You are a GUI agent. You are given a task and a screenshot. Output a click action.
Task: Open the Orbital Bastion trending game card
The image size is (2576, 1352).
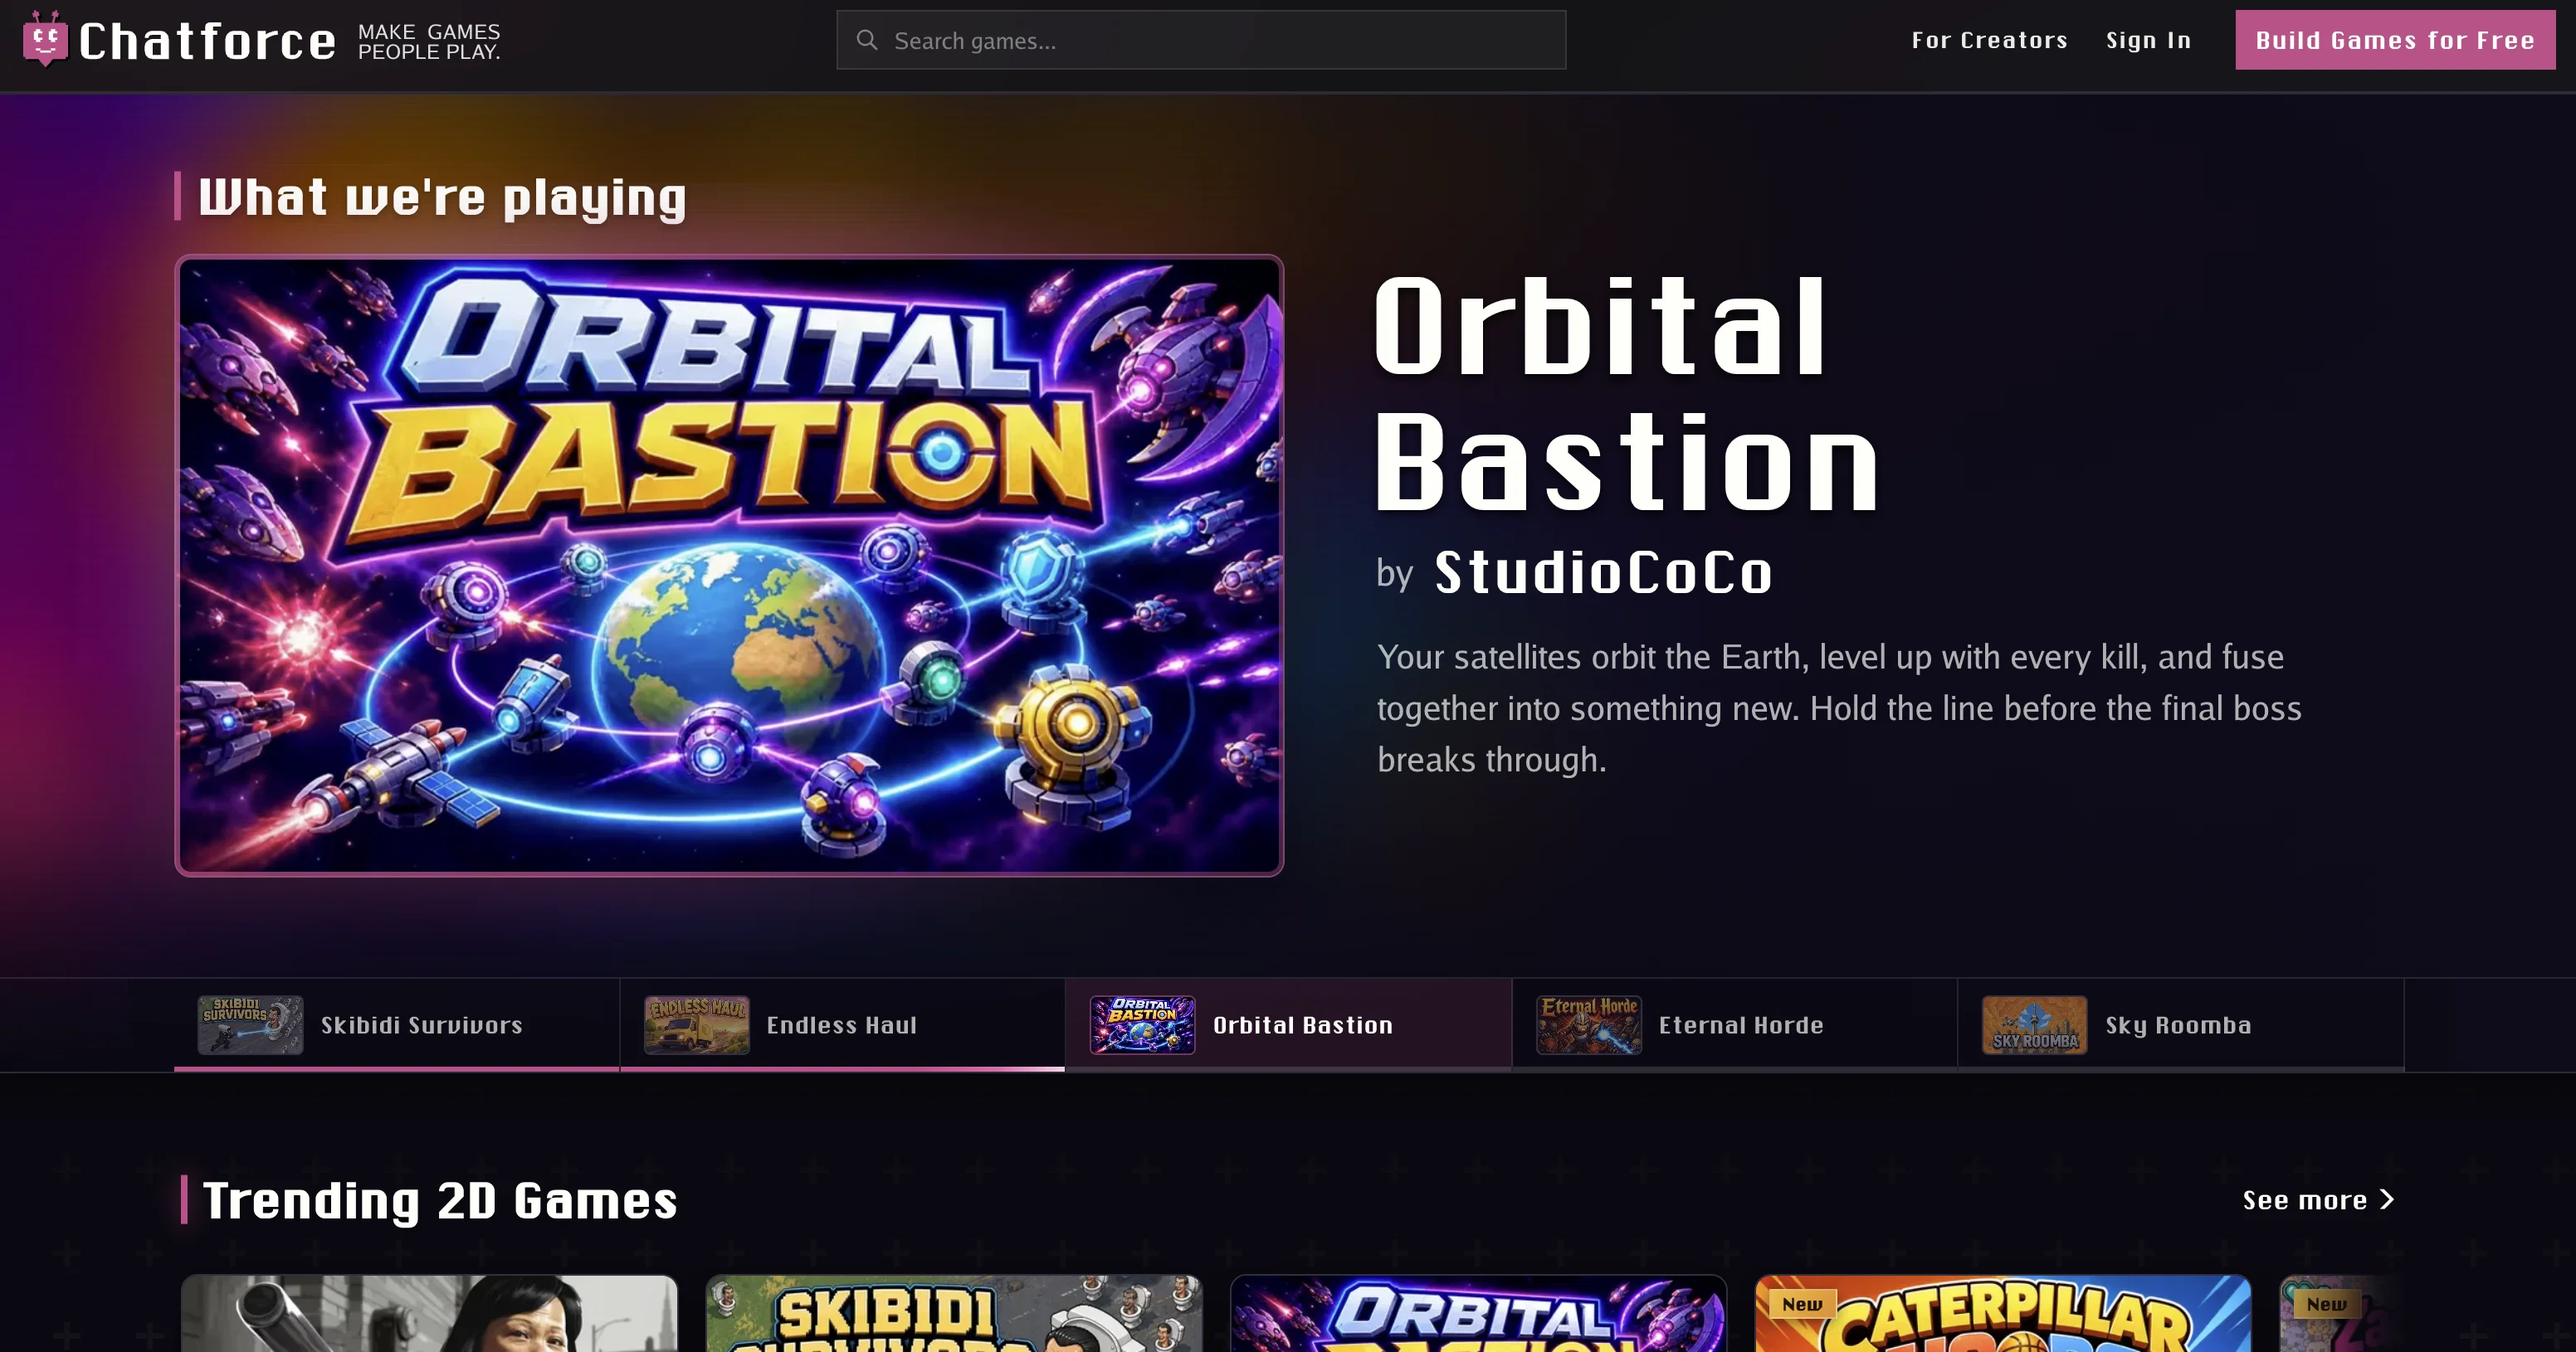(x=1478, y=1313)
